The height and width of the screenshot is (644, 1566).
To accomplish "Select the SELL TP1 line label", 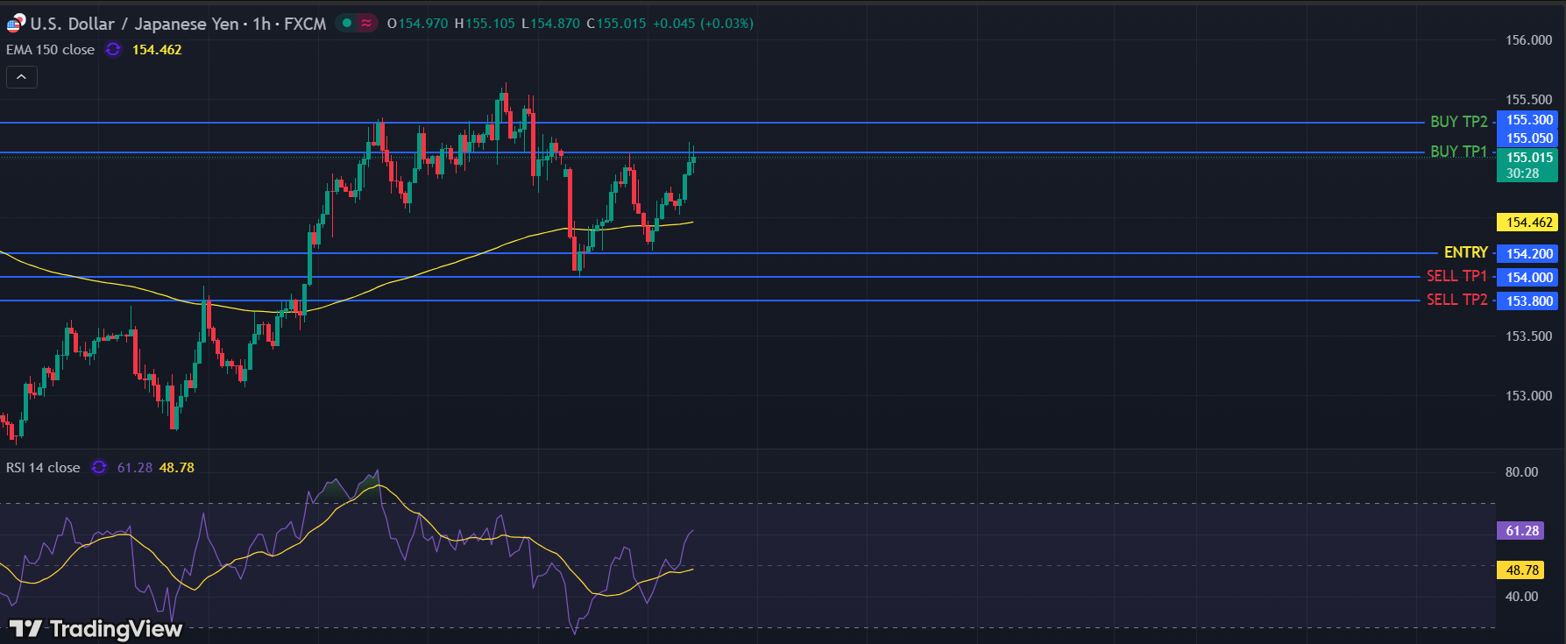I will coord(1456,276).
